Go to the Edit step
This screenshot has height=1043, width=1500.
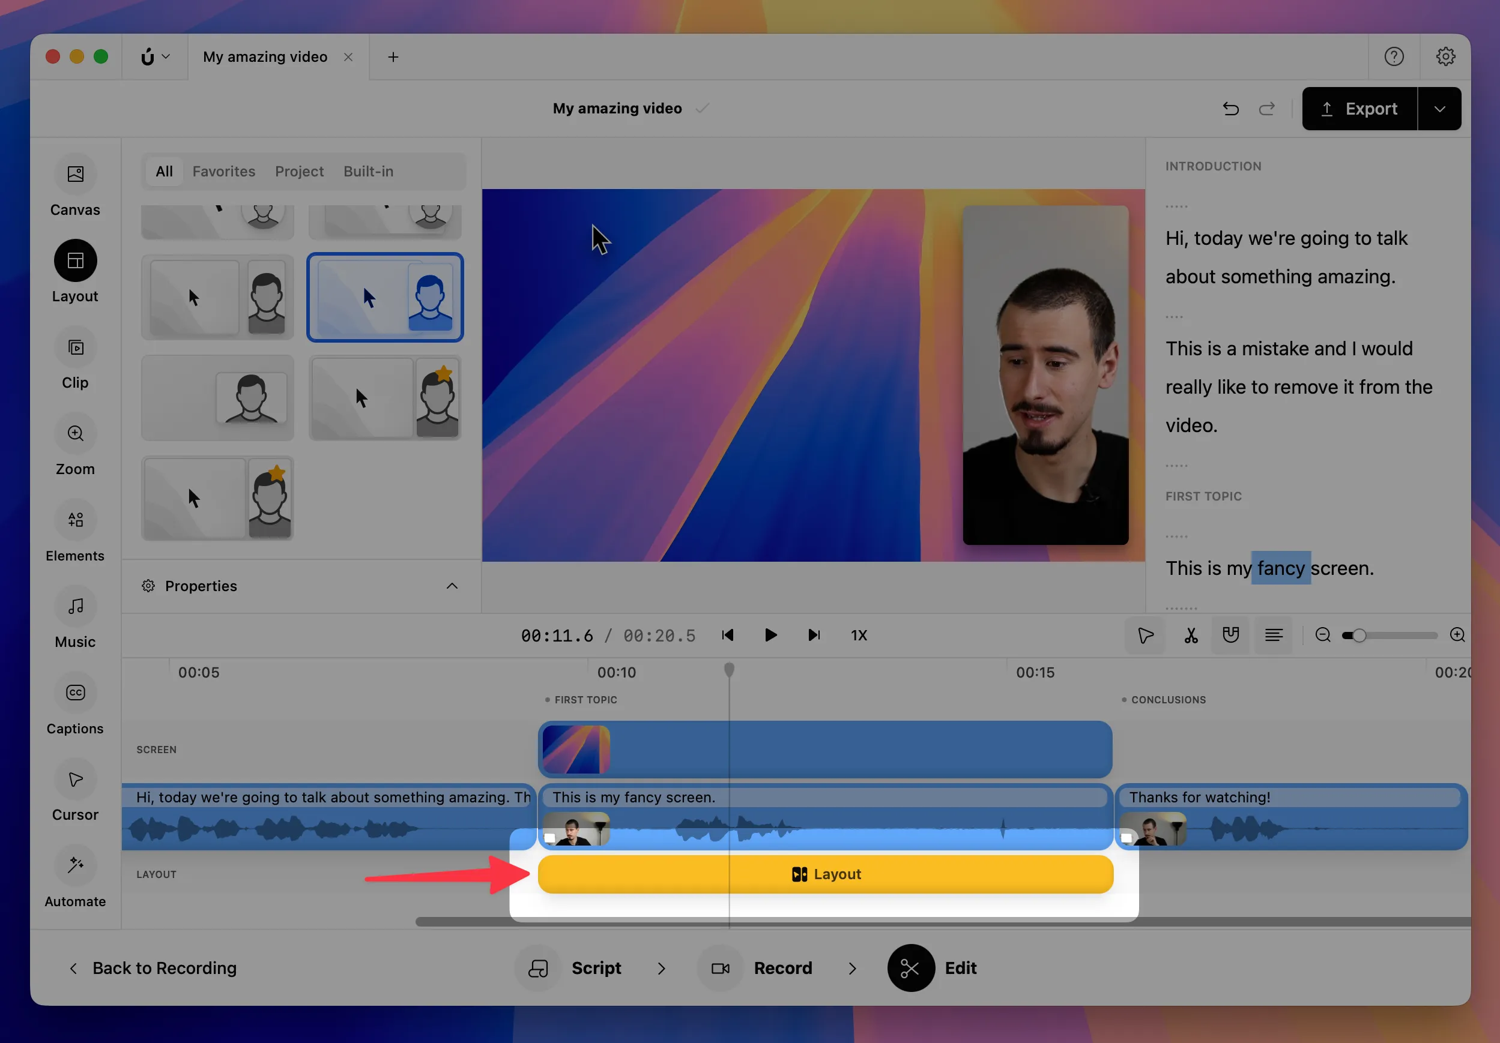[933, 968]
